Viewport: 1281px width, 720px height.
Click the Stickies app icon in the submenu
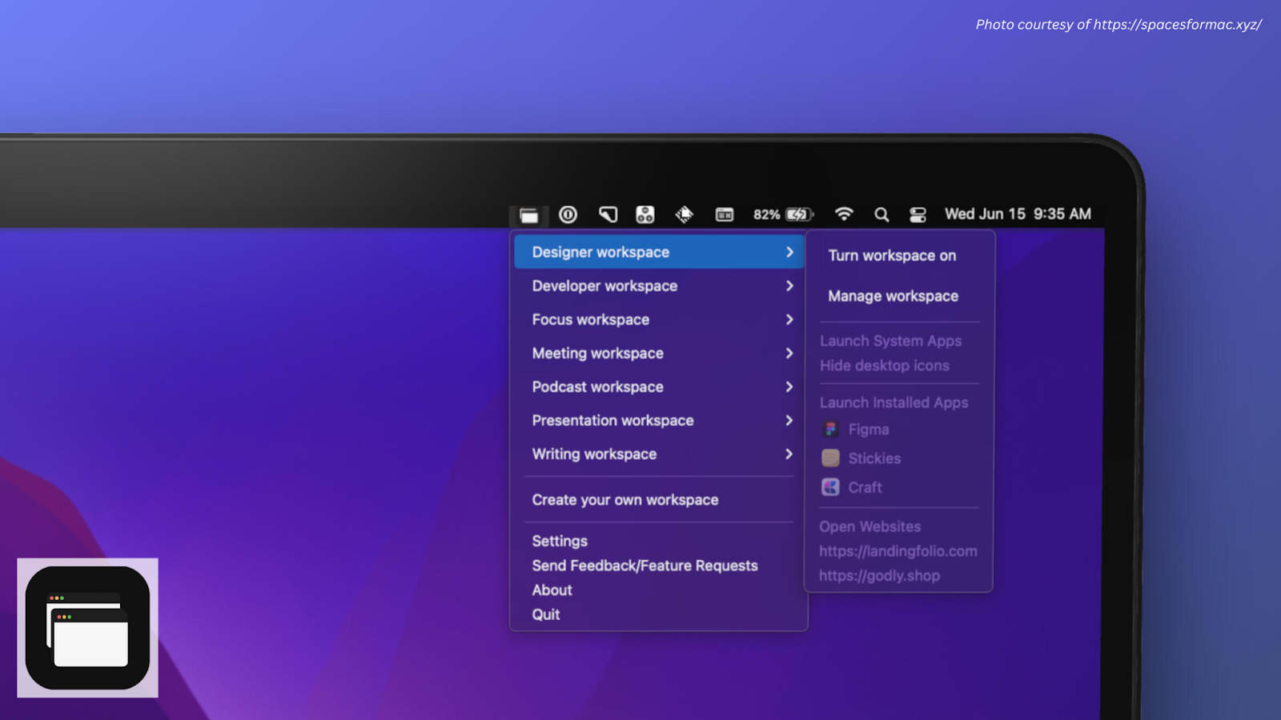(x=831, y=458)
